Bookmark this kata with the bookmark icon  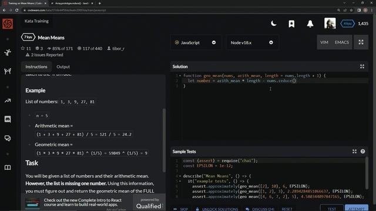291,23
